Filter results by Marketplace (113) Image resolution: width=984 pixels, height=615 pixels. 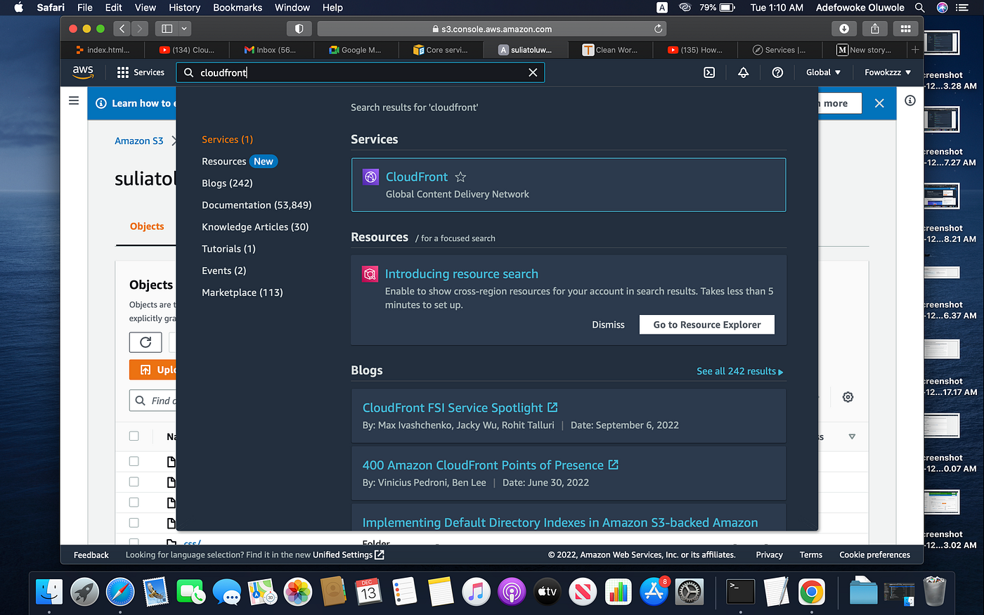point(242,292)
